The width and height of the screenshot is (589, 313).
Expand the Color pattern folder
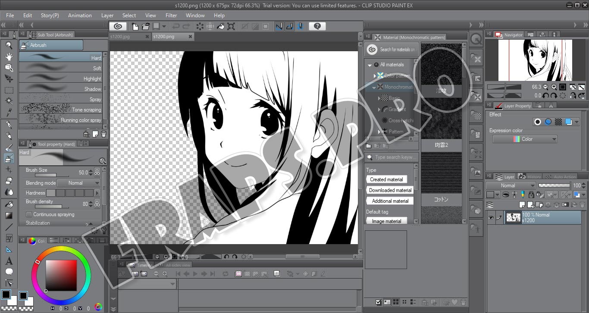[375, 76]
